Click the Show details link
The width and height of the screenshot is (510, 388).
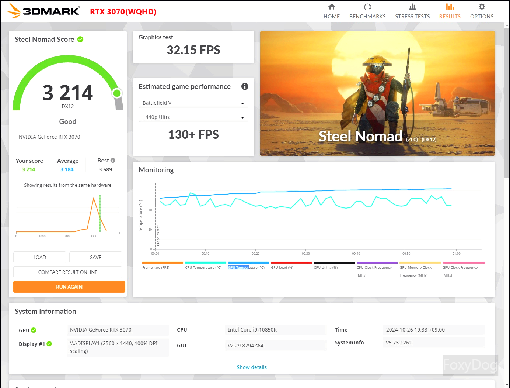[x=252, y=367]
